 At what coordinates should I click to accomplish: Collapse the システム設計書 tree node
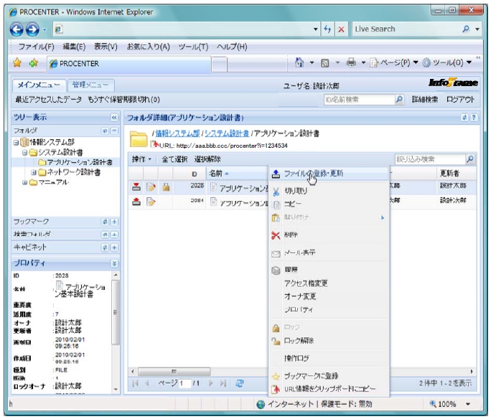tap(24, 152)
